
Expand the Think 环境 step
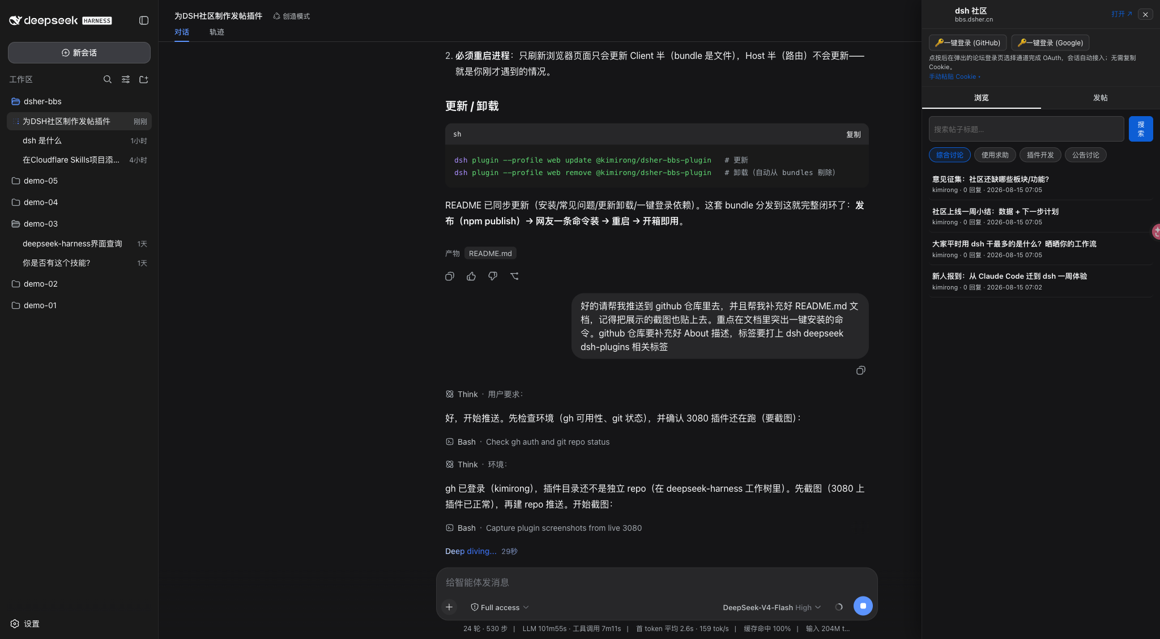(x=476, y=465)
